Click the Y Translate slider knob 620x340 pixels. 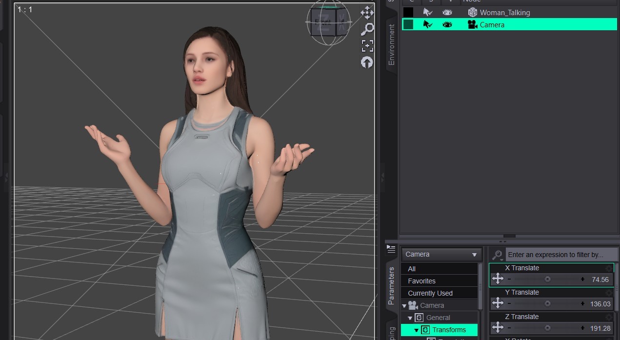(547, 303)
